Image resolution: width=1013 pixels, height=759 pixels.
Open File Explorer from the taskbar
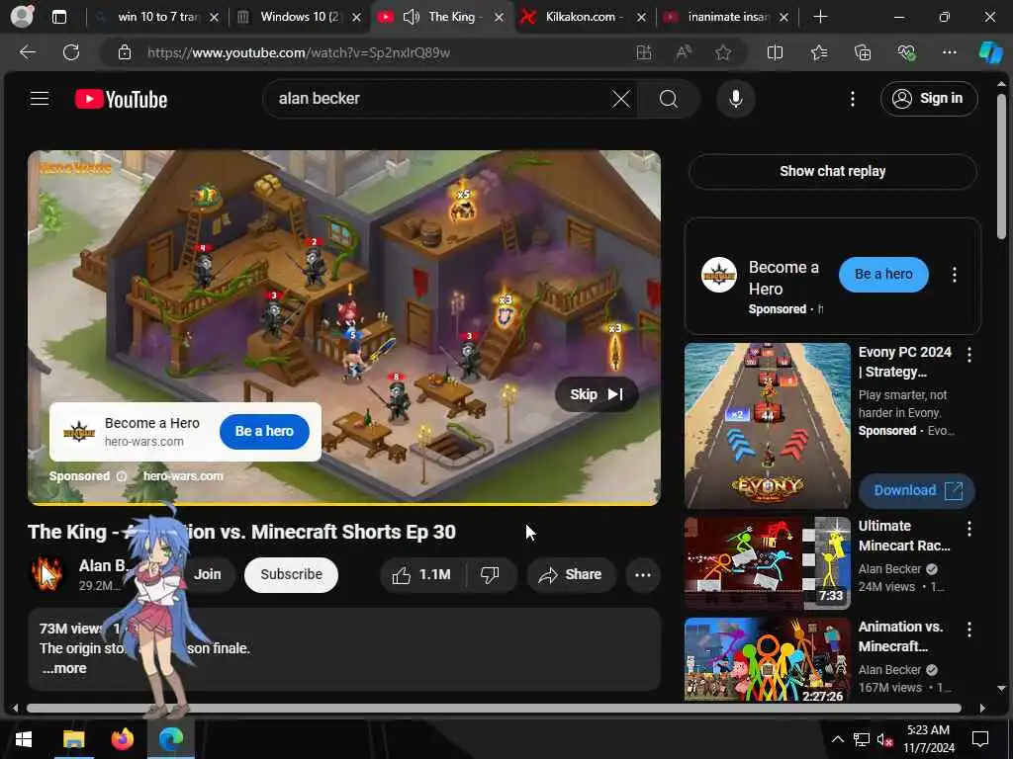click(x=73, y=739)
